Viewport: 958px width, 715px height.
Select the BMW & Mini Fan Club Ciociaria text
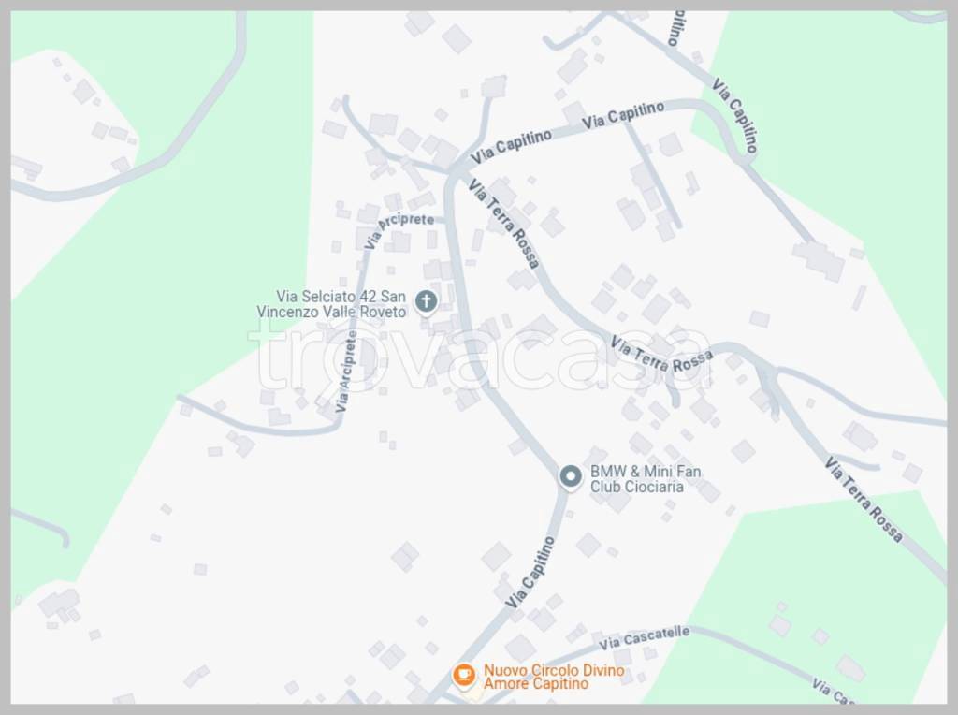tap(646, 479)
